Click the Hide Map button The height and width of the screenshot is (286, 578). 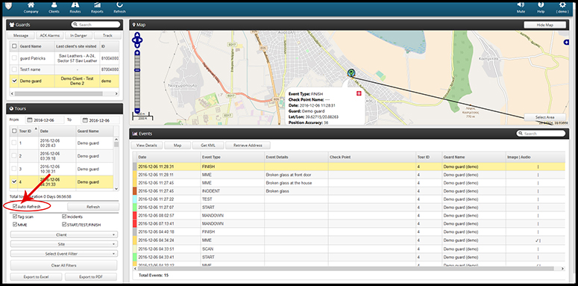(x=544, y=25)
